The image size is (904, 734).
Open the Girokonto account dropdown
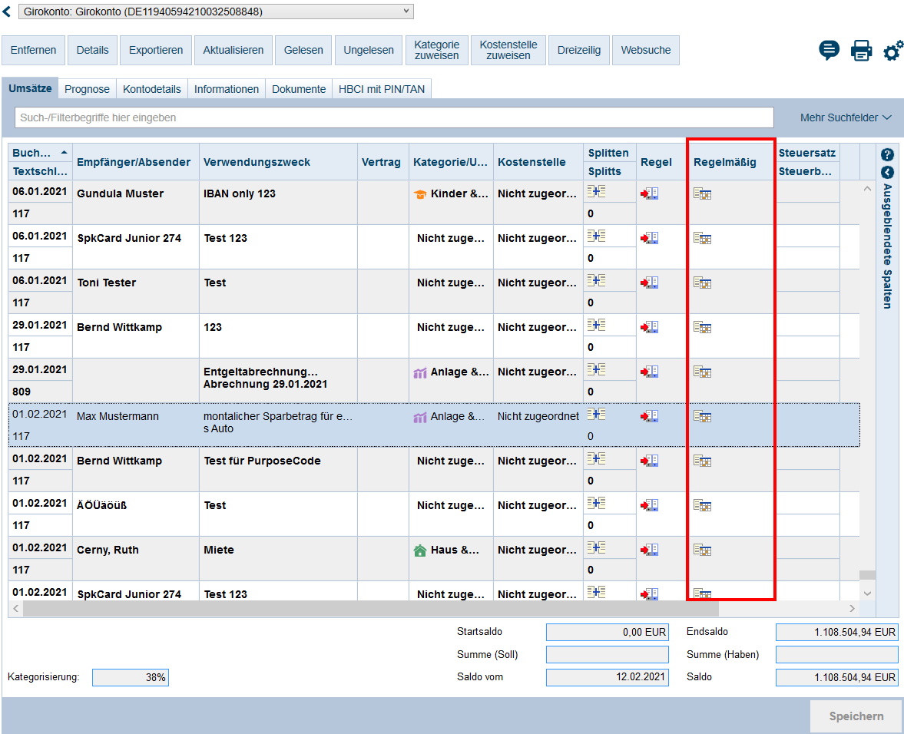(215, 12)
